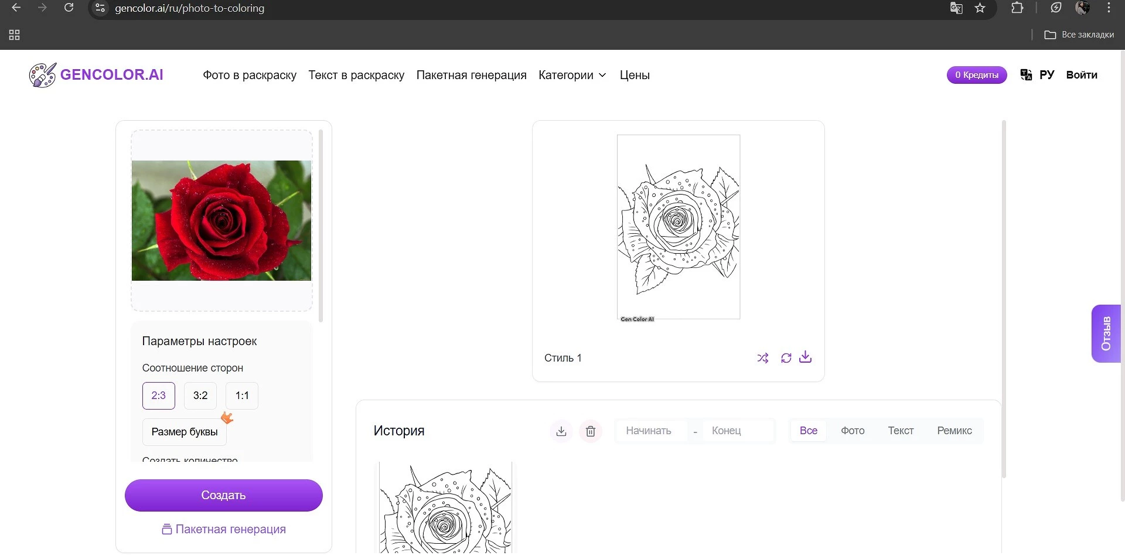
Task: Switch to the Фото history tab
Action: [853, 431]
